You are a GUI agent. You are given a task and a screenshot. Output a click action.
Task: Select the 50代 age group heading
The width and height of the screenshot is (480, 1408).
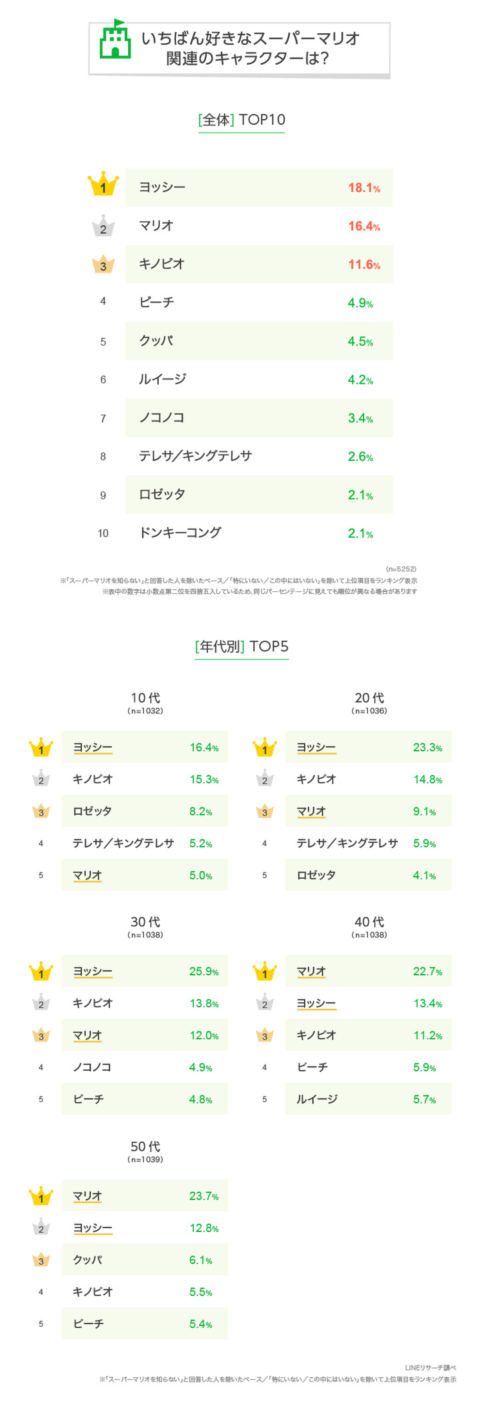point(145,1147)
